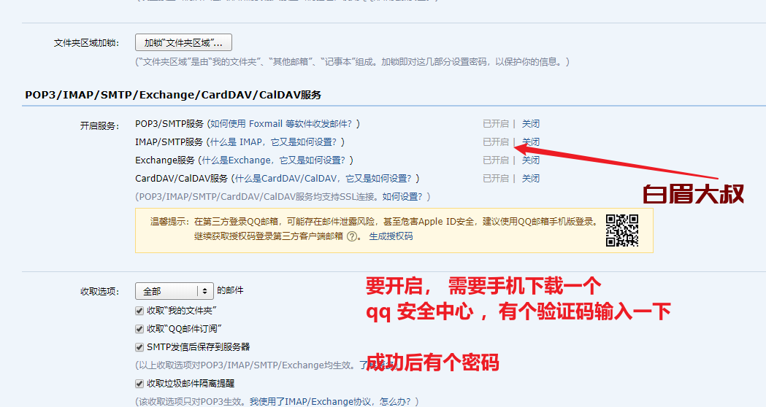766x407 pixels.
Task: Close the POP3/SMTP service
Action: (531, 124)
